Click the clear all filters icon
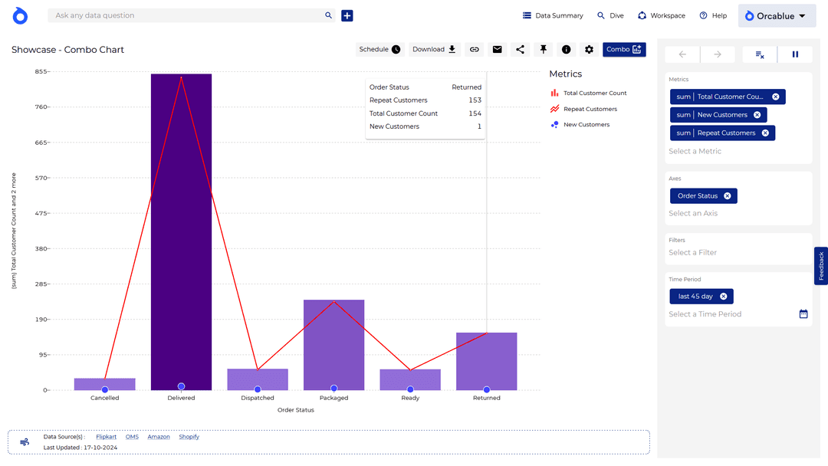 pos(759,54)
